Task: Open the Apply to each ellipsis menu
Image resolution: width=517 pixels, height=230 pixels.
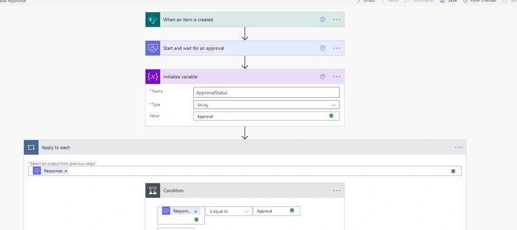Action: (459, 147)
